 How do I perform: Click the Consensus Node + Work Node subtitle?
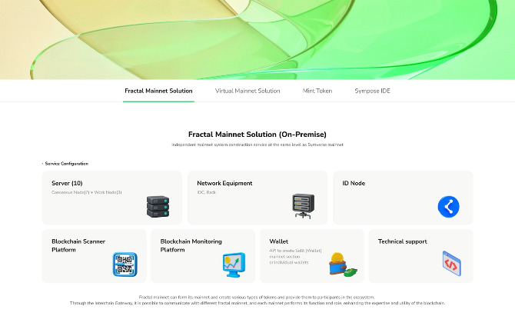[x=86, y=192]
